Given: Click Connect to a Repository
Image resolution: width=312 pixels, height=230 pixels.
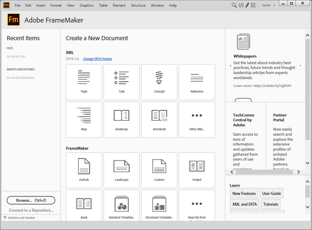Looking at the screenshot, I should click(x=31, y=210).
